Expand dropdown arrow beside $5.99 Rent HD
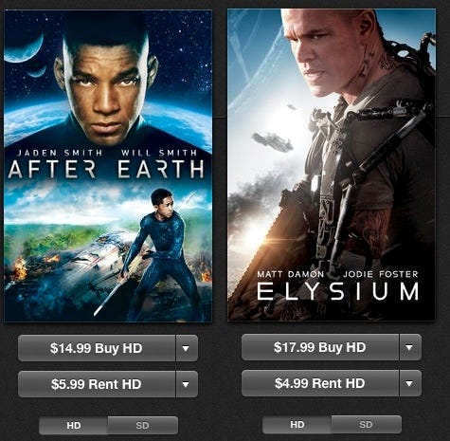 (187, 384)
